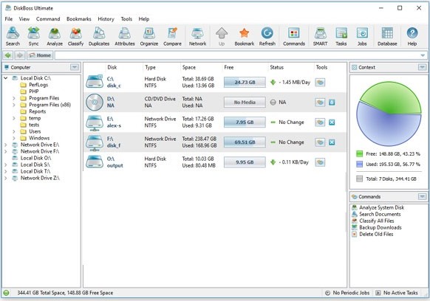Open the Compare tool

(172, 36)
